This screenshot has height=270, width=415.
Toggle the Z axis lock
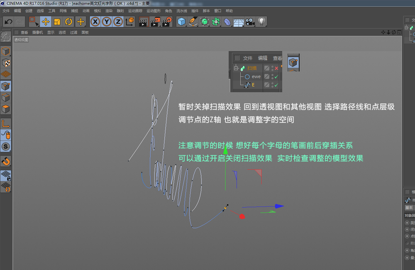click(x=118, y=22)
